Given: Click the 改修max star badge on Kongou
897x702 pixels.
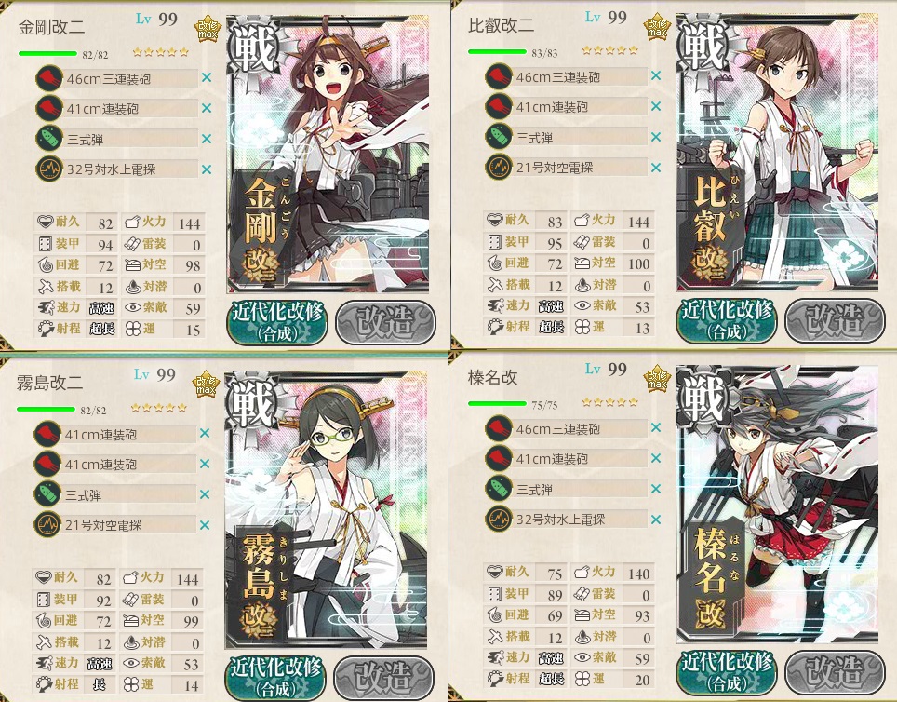Looking at the screenshot, I should (208, 29).
